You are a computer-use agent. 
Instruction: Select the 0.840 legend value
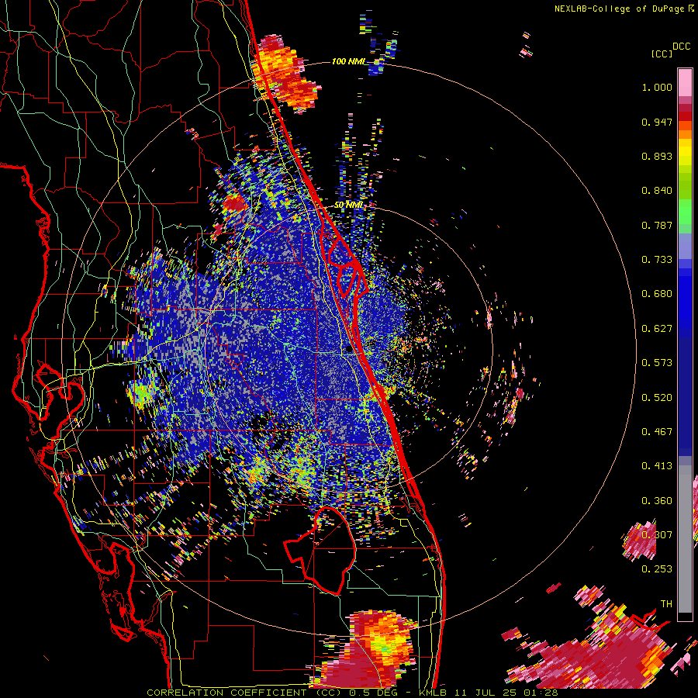tap(657, 191)
